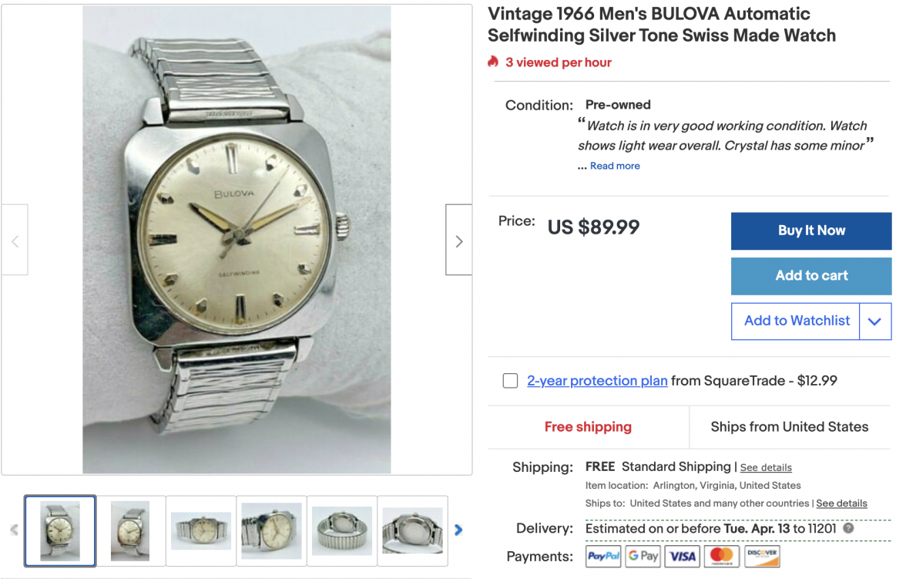Click the Mastercard payment icon
Image resolution: width=906 pixels, height=579 pixels.
click(x=723, y=557)
